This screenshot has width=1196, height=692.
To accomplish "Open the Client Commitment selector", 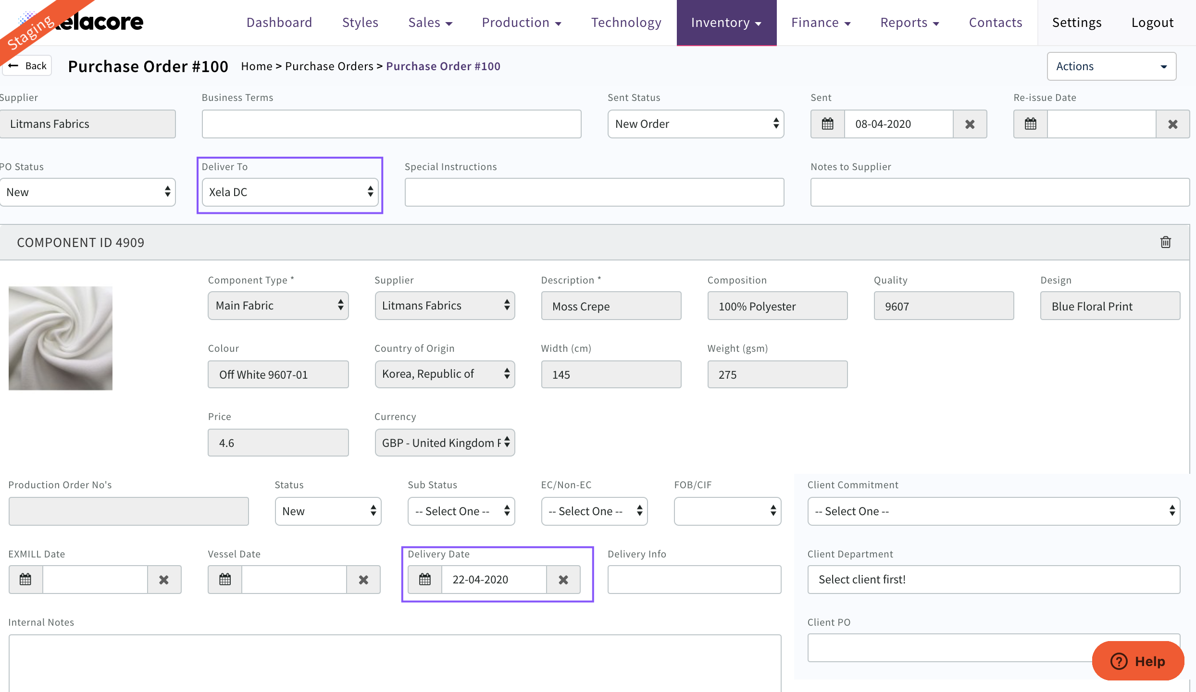I will (x=994, y=511).
